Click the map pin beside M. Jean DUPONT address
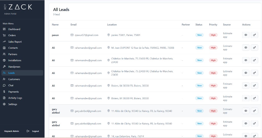 (108, 48)
